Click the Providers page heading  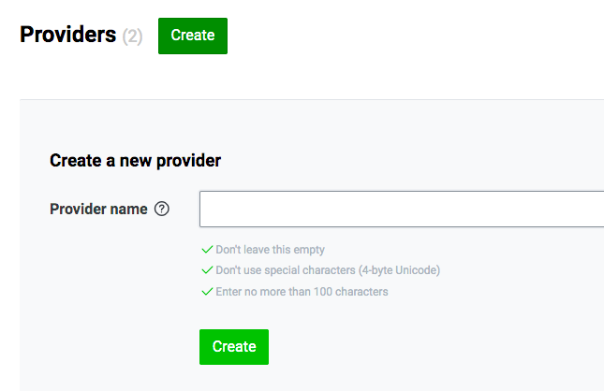(x=67, y=35)
